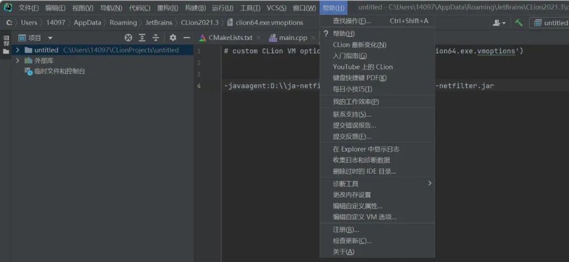Open the 运行(U) menu
The width and height of the screenshot is (569, 262).
(223, 7)
